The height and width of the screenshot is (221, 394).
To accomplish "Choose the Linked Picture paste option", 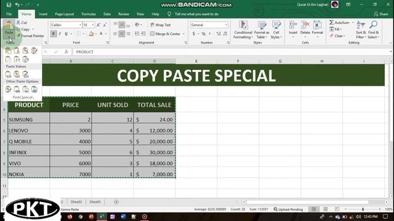I will coord(34,89).
